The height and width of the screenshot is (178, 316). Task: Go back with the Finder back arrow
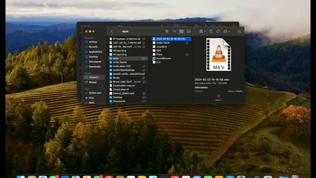112,31
